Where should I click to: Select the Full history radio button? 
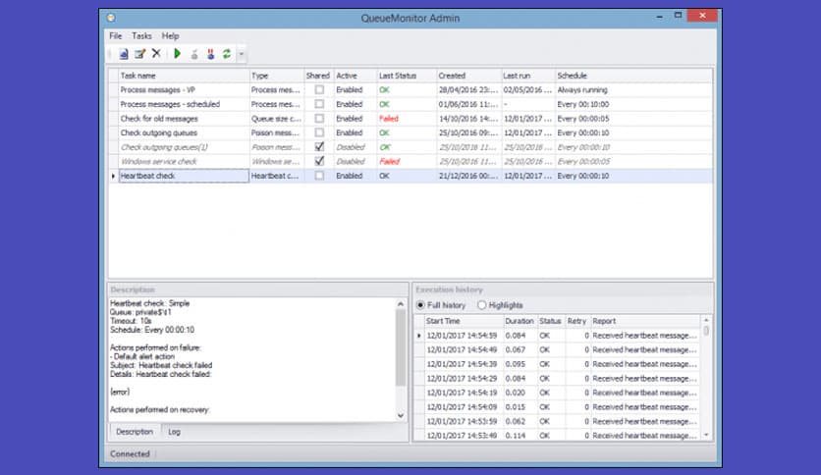coord(420,305)
